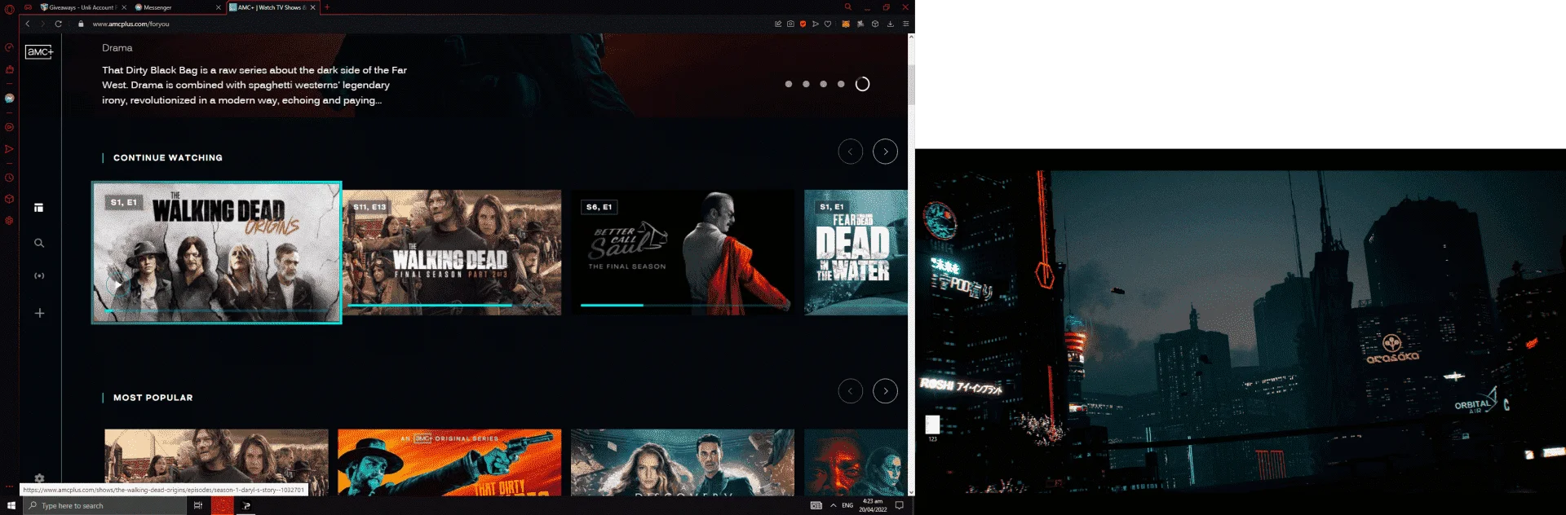Screen dimensions: 1566x515
Task: Open the extensions cube icon
Action: pyautogui.click(x=875, y=24)
